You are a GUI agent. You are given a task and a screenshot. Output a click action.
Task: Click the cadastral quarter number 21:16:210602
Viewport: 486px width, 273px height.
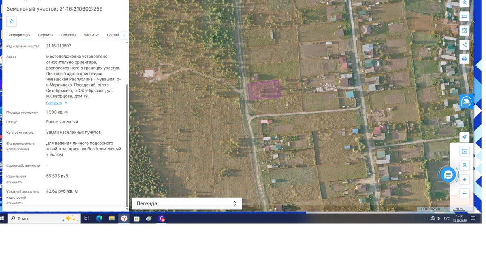(59, 46)
